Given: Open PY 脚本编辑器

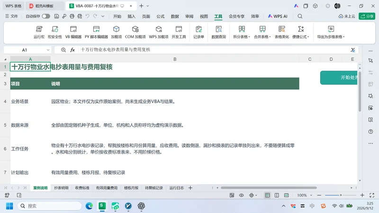Looking at the screenshot, I should (96, 32).
